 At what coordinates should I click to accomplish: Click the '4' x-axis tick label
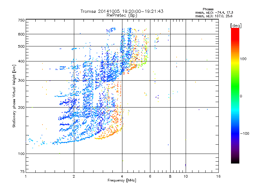pyautogui.click(x=122, y=176)
